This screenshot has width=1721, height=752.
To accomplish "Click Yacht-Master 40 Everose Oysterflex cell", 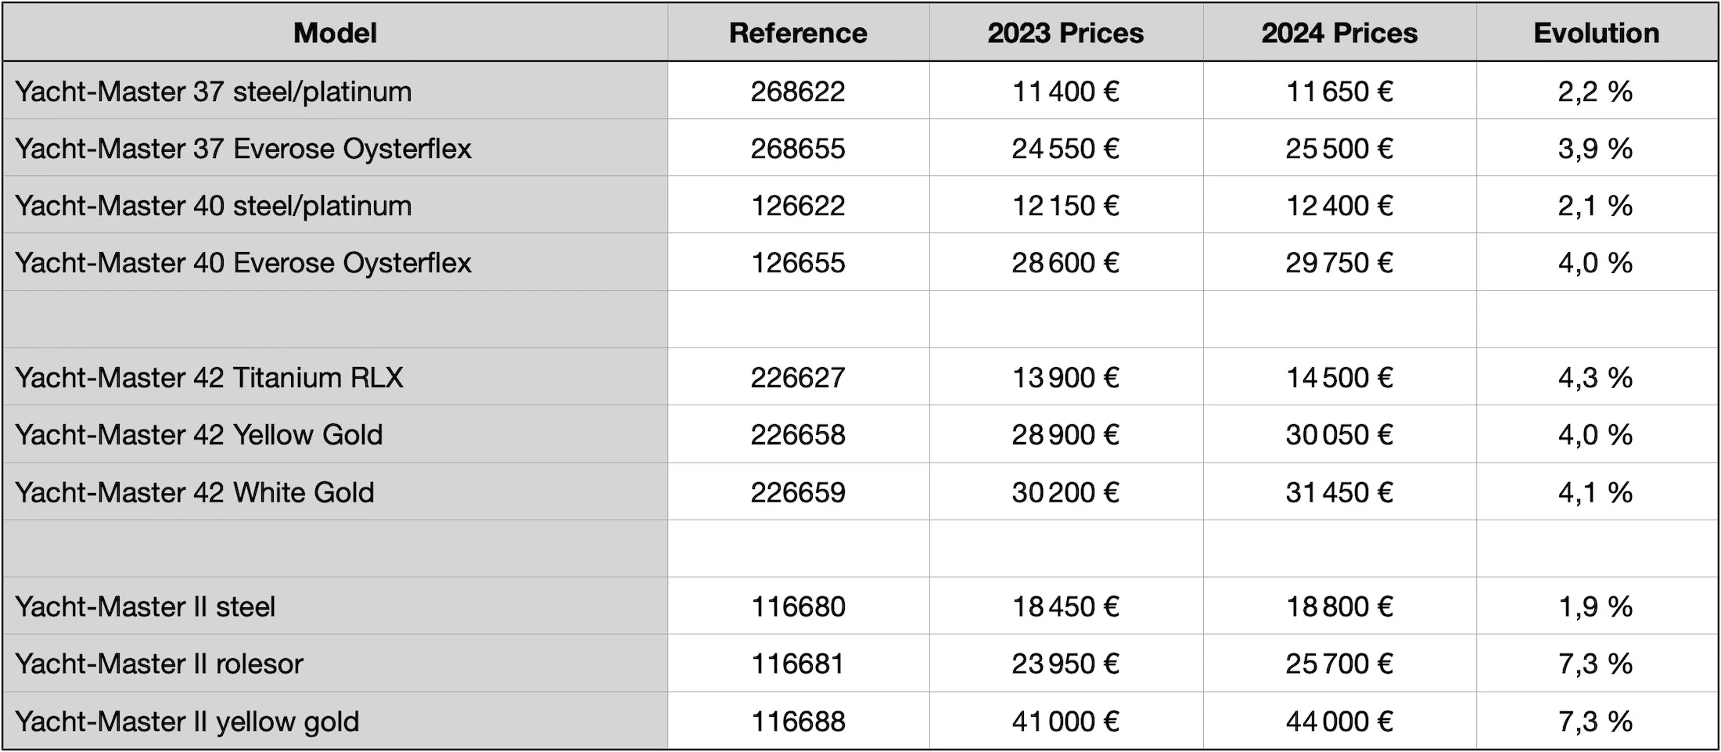I will point(243,263).
